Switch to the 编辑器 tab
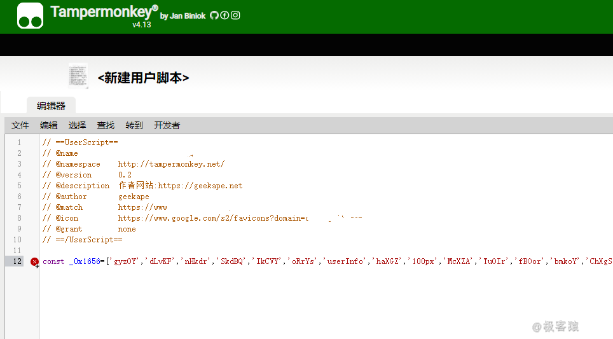The image size is (613, 339). (51, 106)
